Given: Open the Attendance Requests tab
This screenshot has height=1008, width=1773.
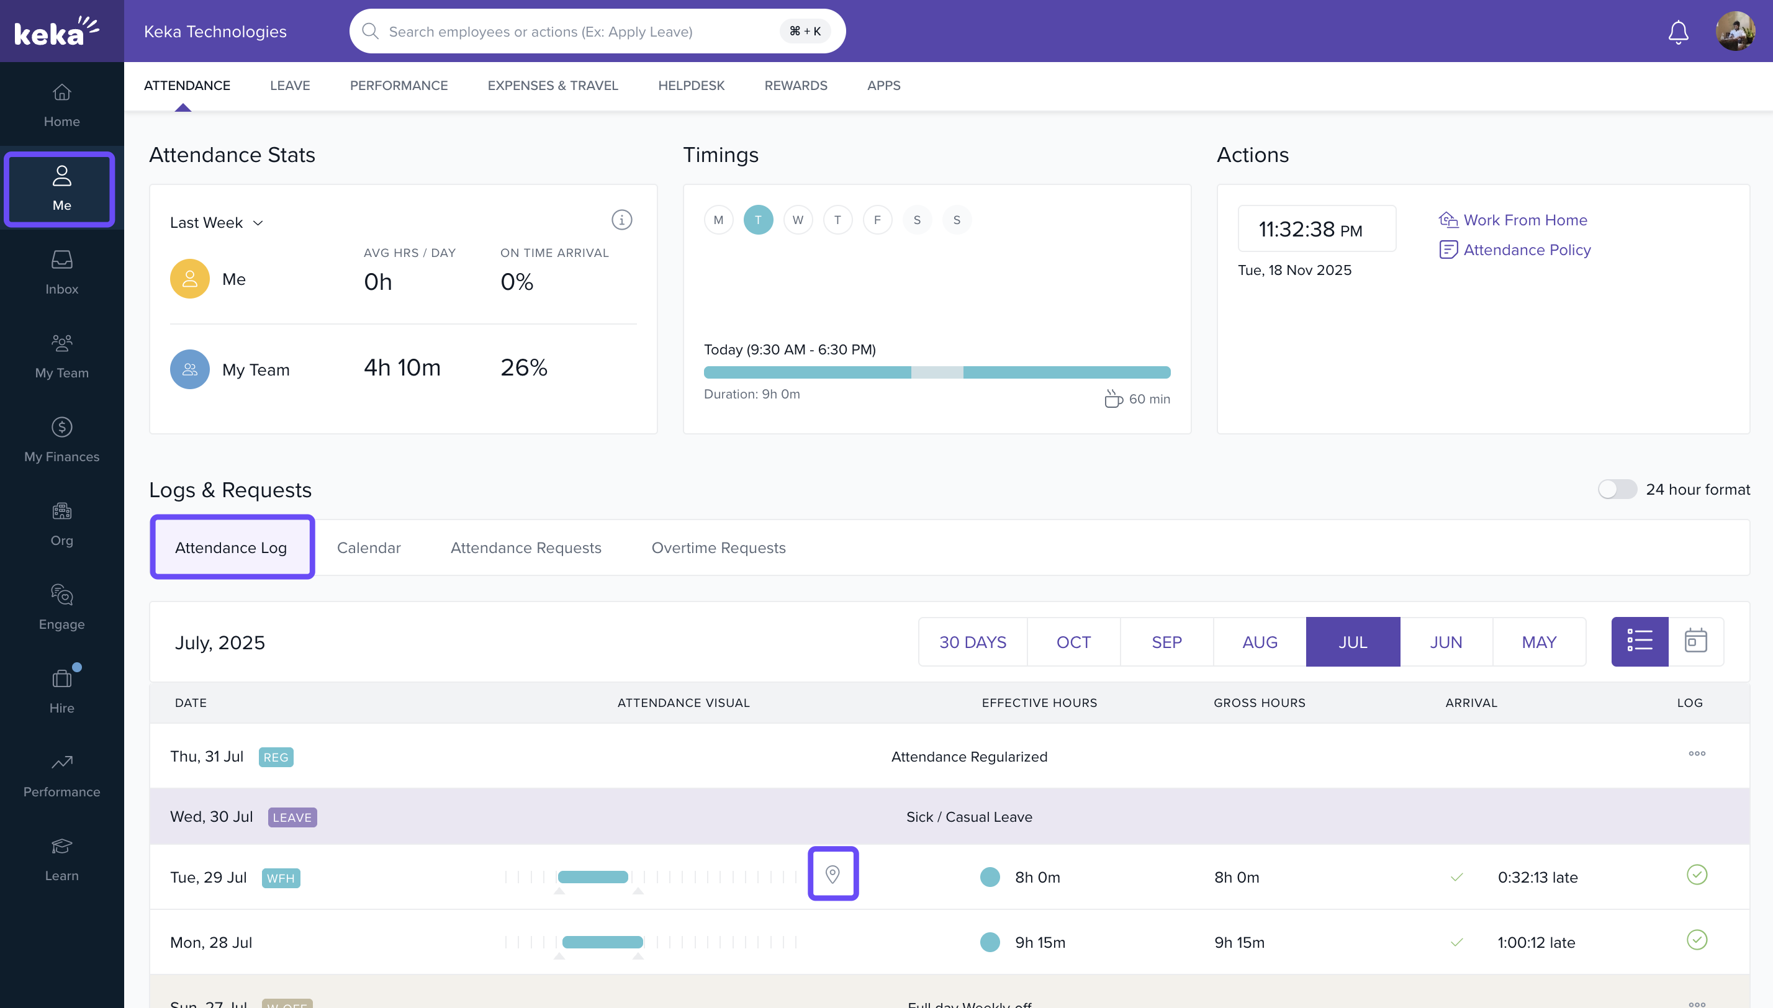Looking at the screenshot, I should 525,548.
